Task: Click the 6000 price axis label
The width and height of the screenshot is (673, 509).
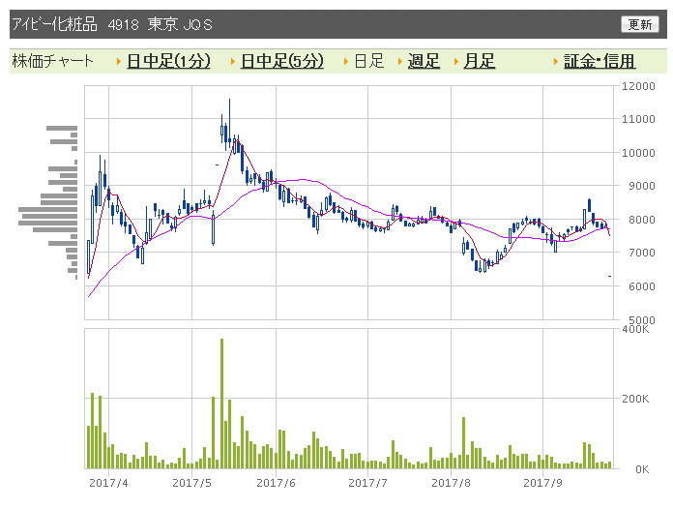Action: [x=642, y=286]
